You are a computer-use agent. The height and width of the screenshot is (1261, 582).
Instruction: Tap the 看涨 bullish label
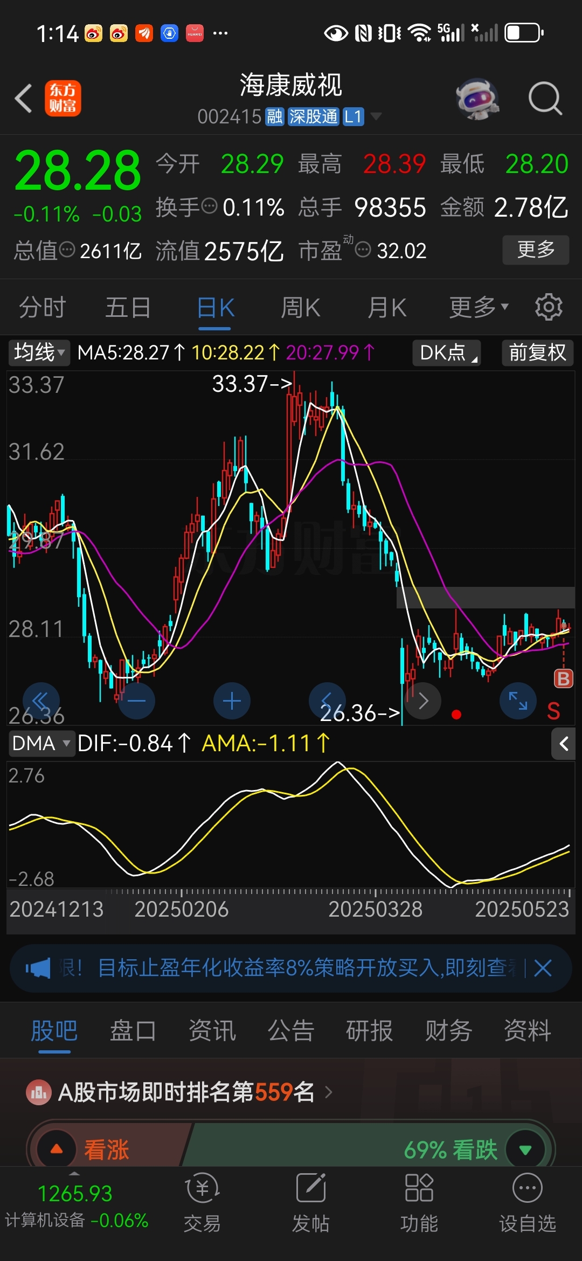click(x=107, y=1149)
